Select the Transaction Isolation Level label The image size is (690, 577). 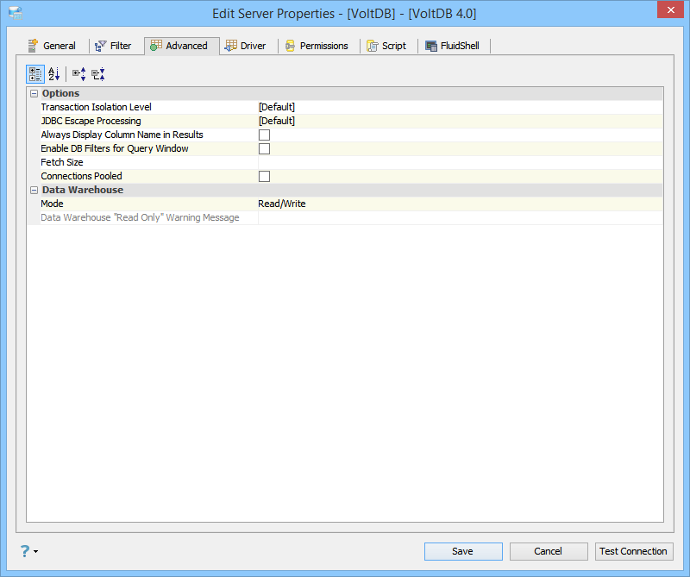tap(96, 107)
